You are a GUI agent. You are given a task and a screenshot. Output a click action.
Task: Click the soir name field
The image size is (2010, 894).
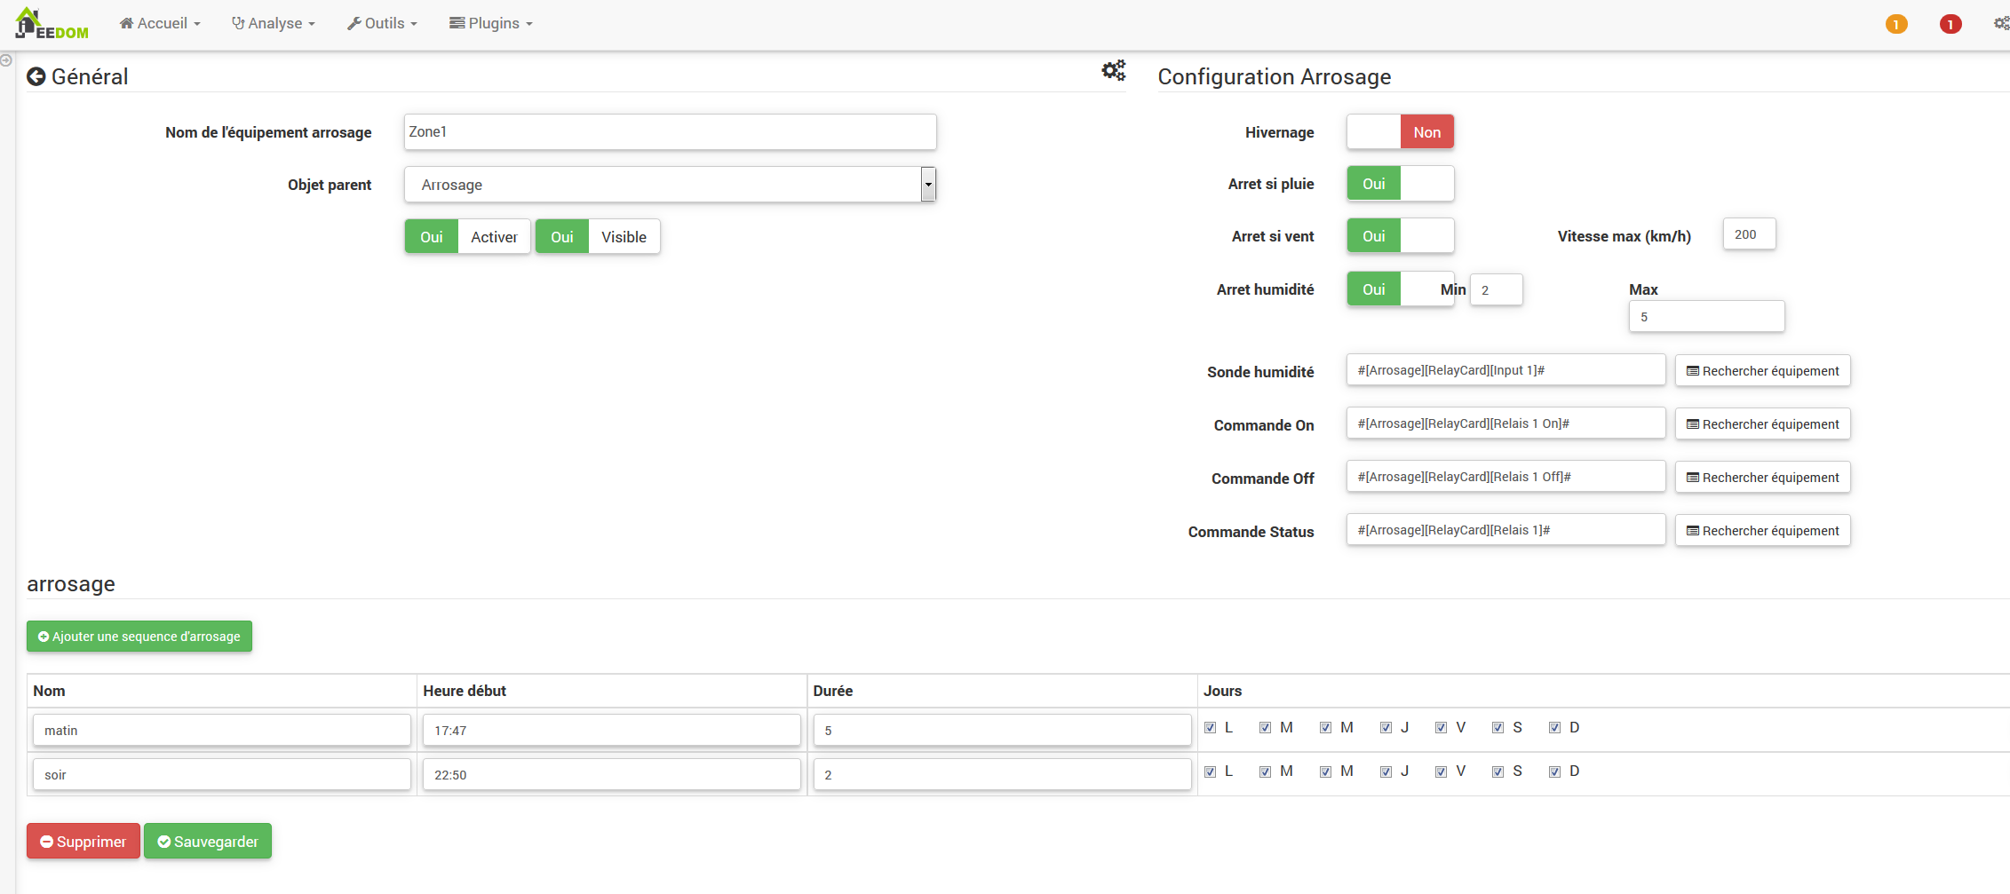pos(222,775)
